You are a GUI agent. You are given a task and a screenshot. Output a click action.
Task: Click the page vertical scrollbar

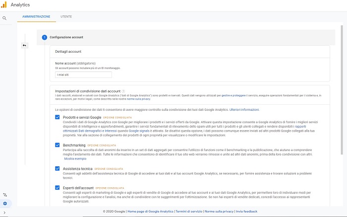click(342, 90)
